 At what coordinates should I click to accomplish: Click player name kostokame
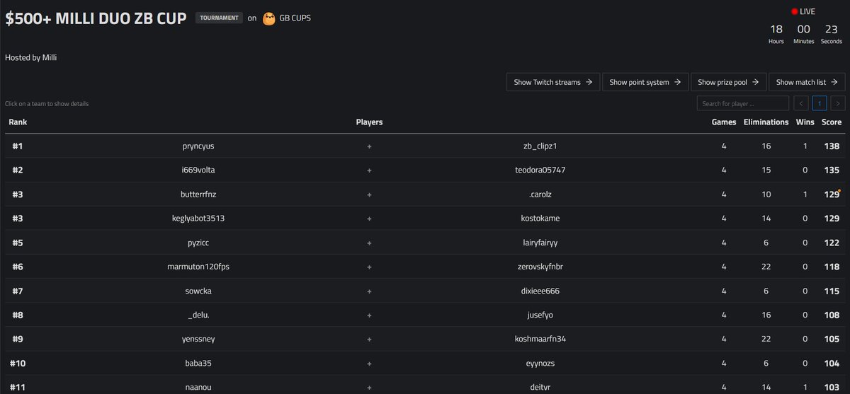click(540, 218)
